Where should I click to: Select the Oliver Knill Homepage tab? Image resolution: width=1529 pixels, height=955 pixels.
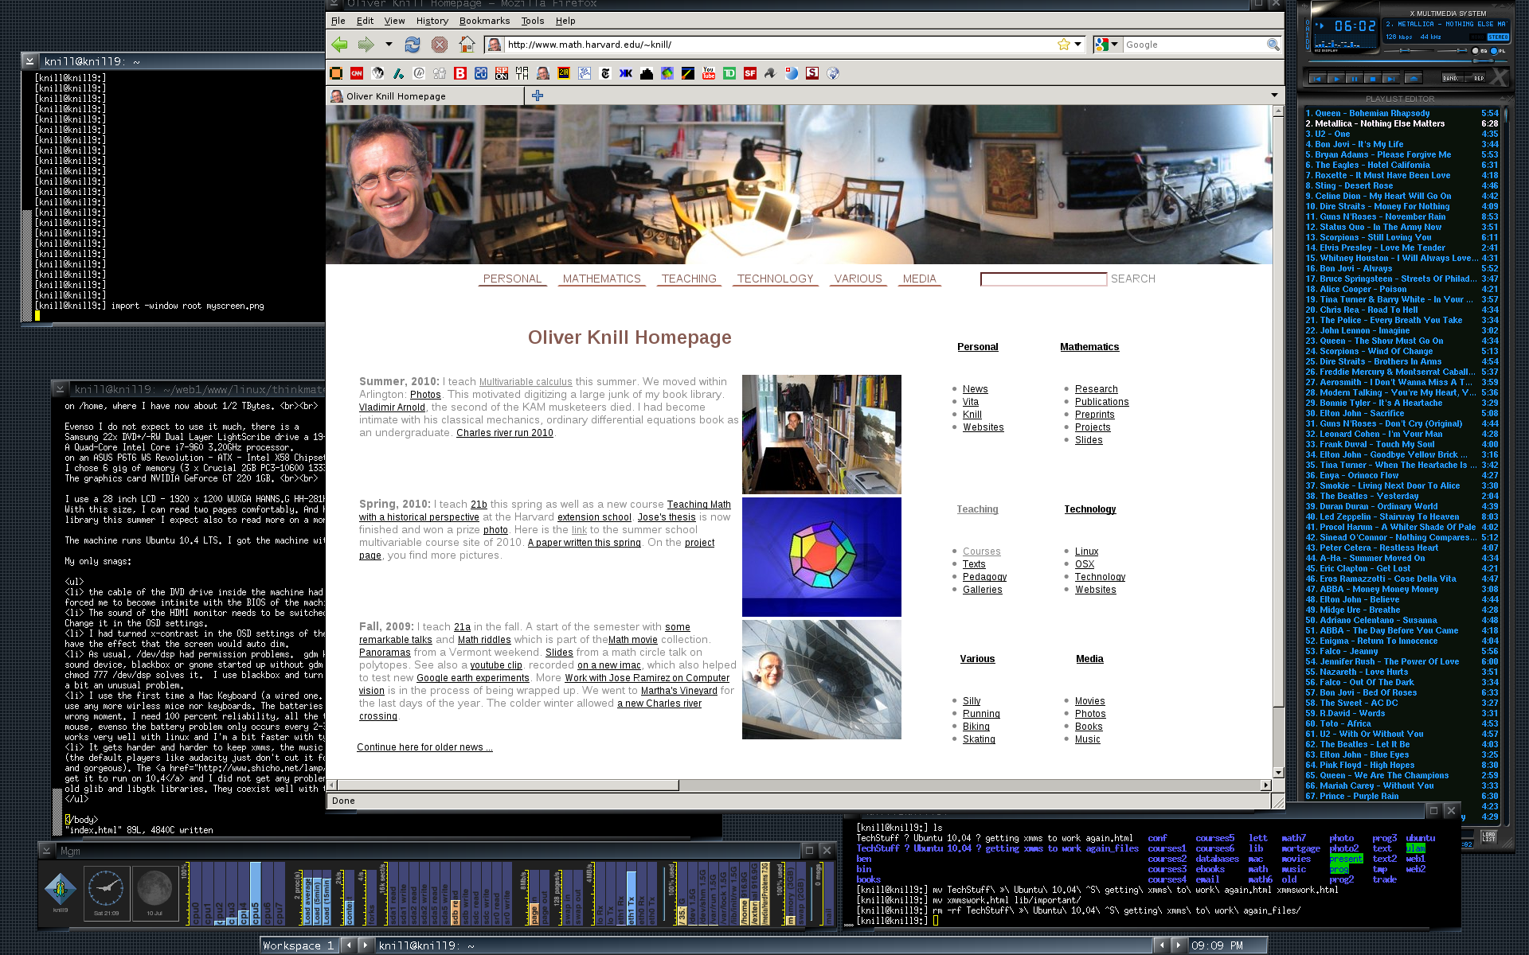(396, 96)
